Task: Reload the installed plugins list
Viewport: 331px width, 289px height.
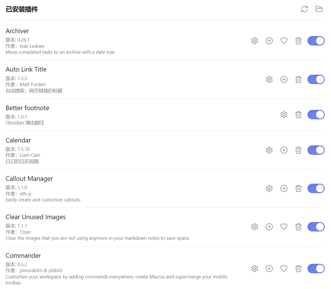Action: tap(304, 9)
